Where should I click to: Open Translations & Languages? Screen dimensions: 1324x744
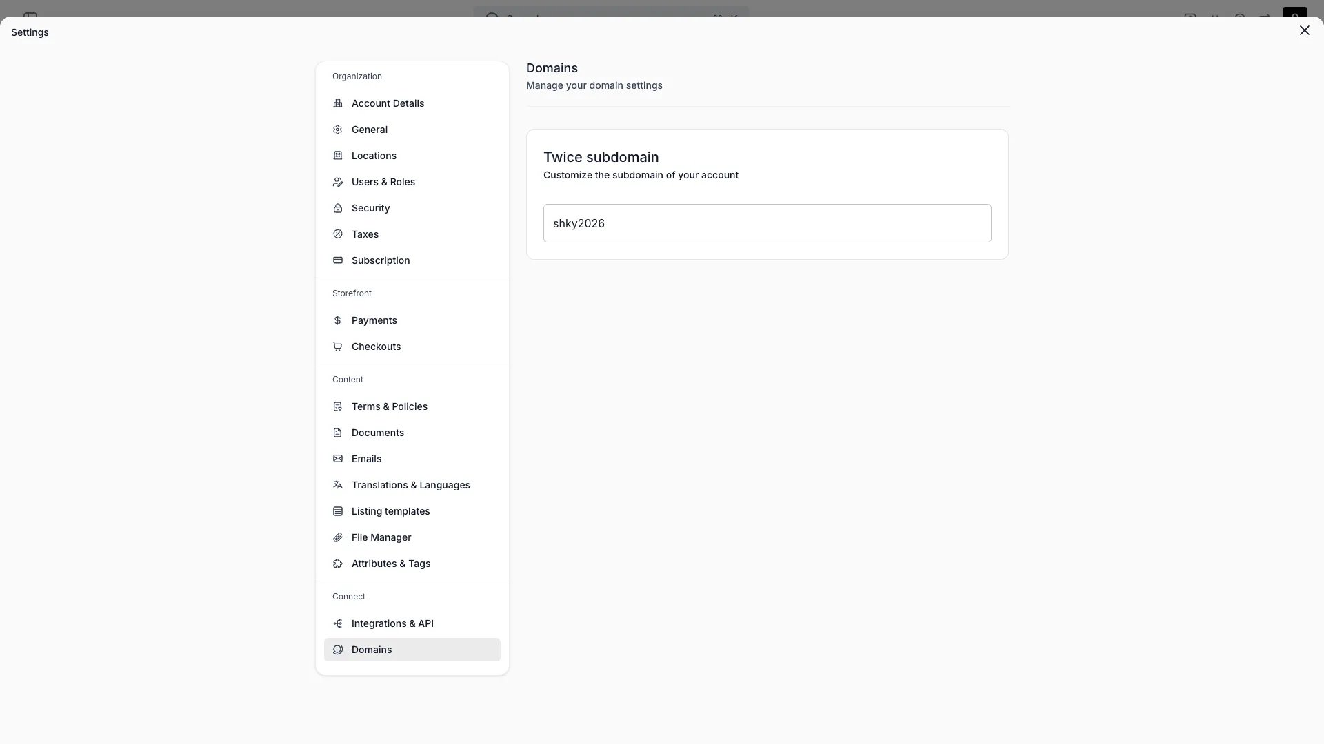(412, 485)
